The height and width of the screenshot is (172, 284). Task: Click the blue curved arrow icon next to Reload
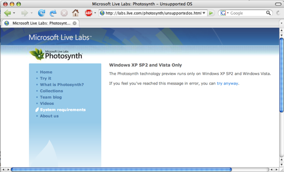(53, 13)
